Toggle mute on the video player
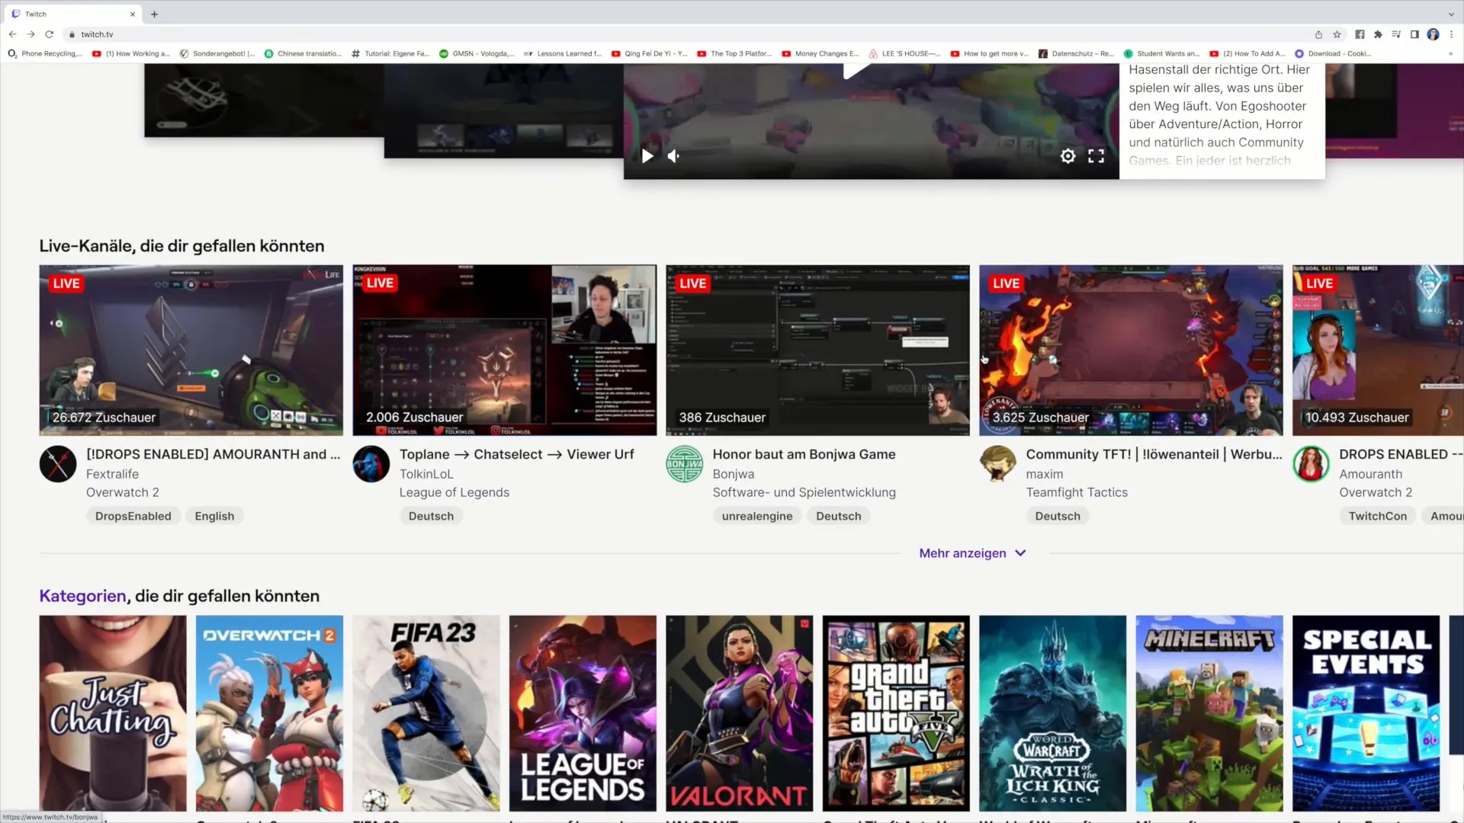 pos(673,157)
